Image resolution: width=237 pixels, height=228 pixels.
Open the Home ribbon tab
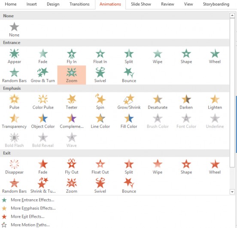click(x=11, y=4)
